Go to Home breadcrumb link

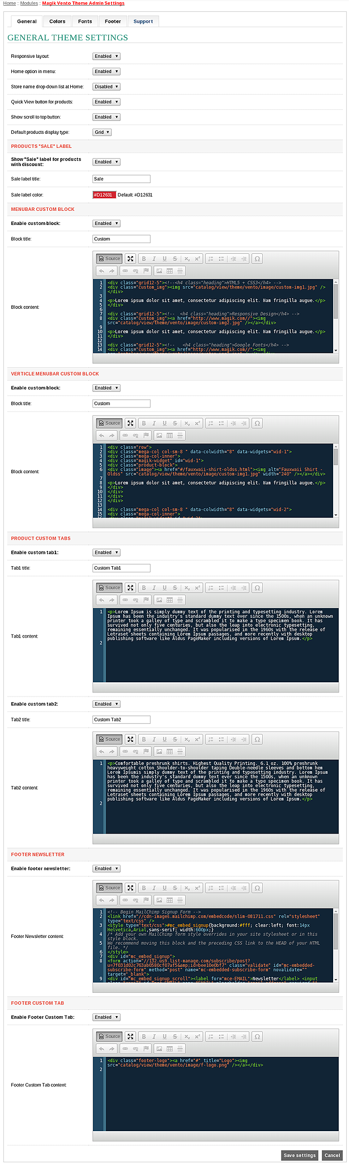10,3
